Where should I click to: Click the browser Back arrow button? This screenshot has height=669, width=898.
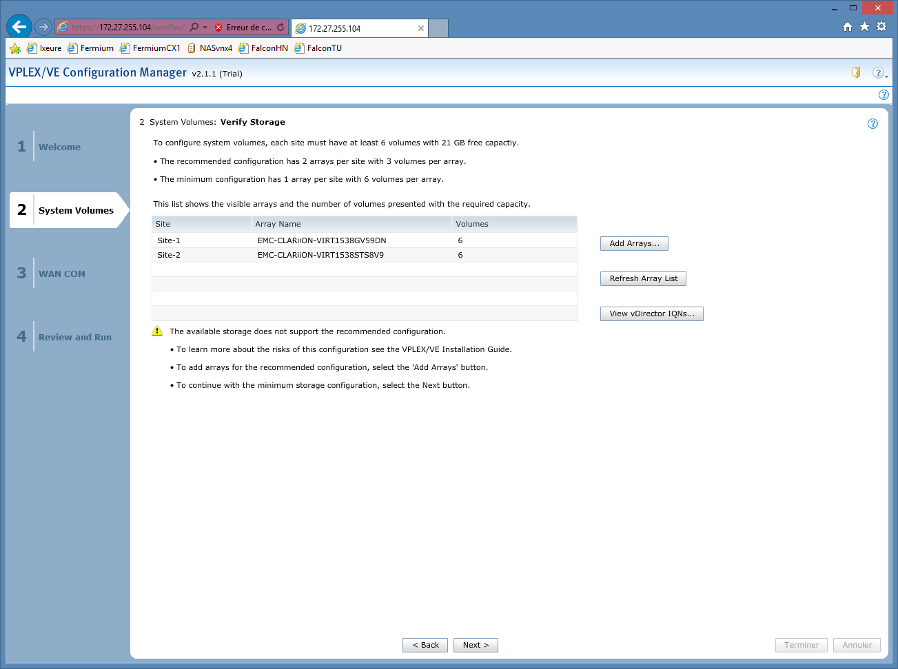19,27
